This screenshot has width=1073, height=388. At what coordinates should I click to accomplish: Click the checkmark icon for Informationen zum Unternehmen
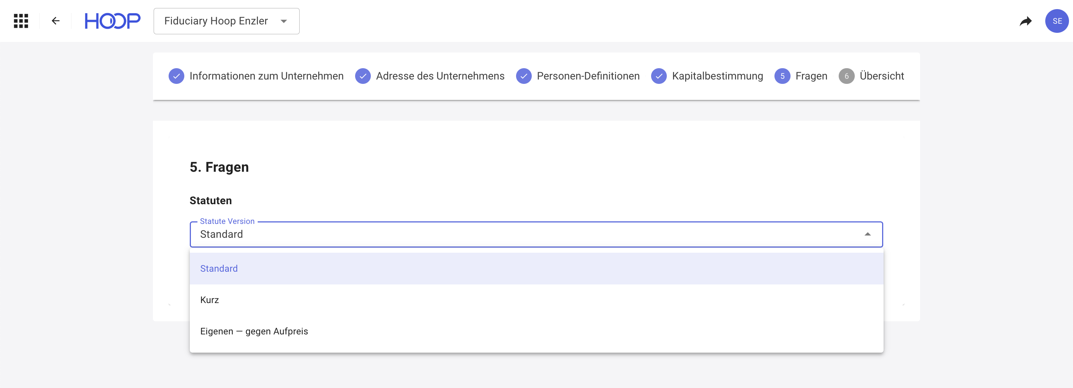click(x=176, y=76)
